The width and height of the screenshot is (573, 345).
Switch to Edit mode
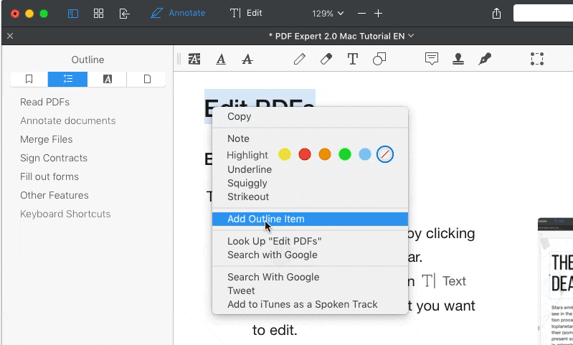(x=246, y=14)
